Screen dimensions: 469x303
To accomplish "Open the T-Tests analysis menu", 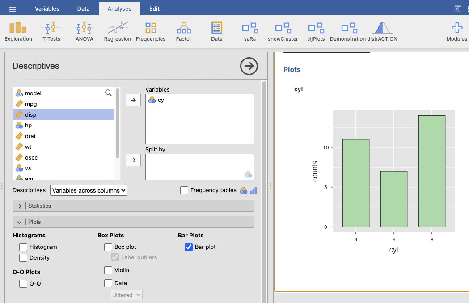I will (x=51, y=32).
